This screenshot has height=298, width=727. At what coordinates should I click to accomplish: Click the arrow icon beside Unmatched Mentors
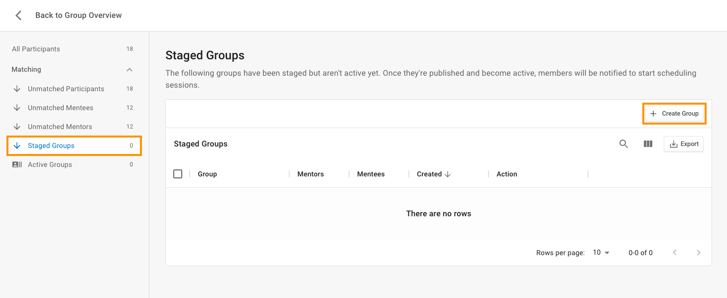[x=17, y=127]
